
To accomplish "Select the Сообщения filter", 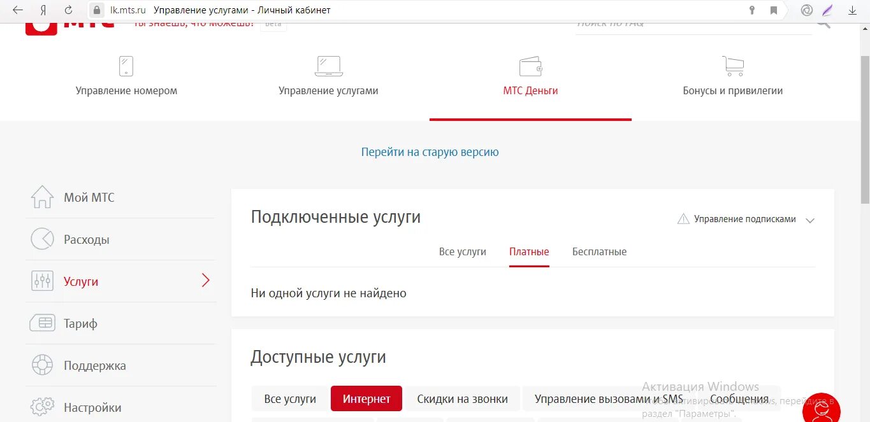I will (739, 399).
